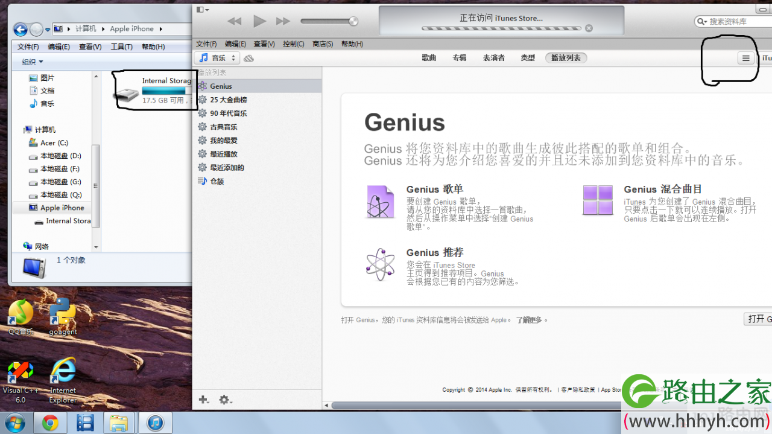Click the Explorer forward arrow button
Screen dimensions: 772x434
36,29
